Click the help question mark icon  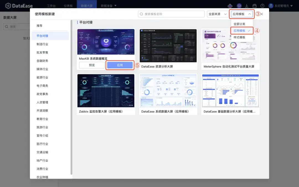pos(262,6)
